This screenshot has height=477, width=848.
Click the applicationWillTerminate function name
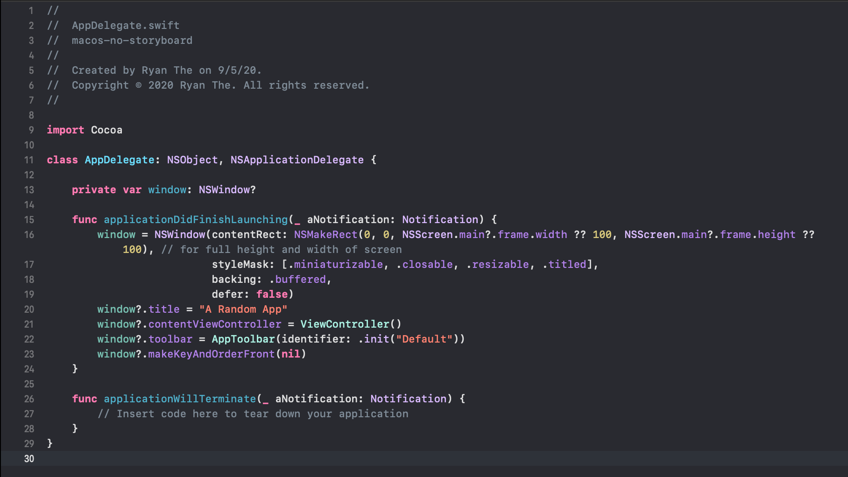[x=179, y=399]
